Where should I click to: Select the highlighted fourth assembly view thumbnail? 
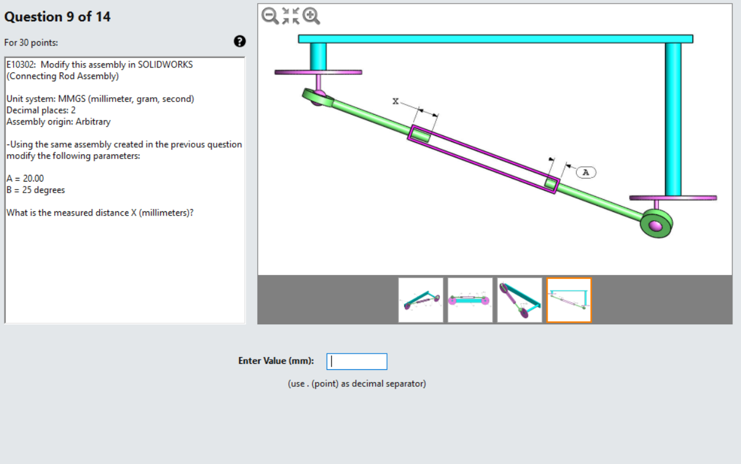click(568, 299)
